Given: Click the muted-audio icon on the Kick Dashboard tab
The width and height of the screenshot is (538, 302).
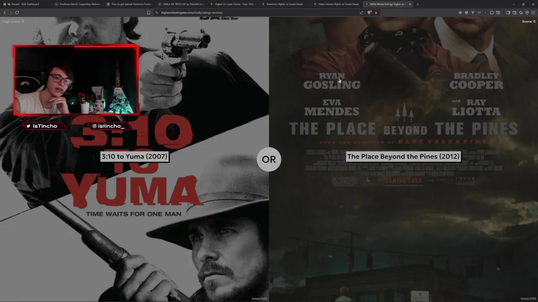Looking at the screenshot, I should pos(9,4).
